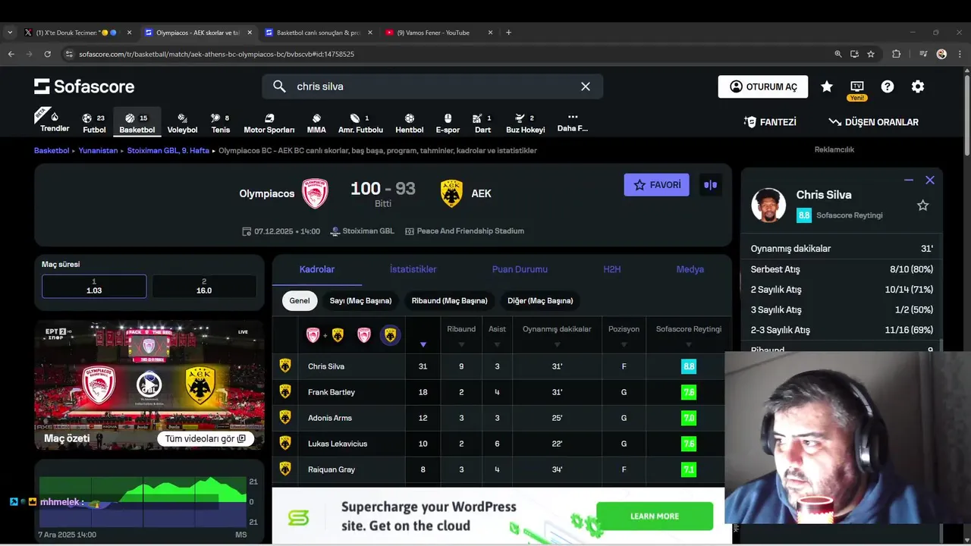Favorite Chris Silva with the star
Viewport: 971px width, 546px height.
pos(922,206)
